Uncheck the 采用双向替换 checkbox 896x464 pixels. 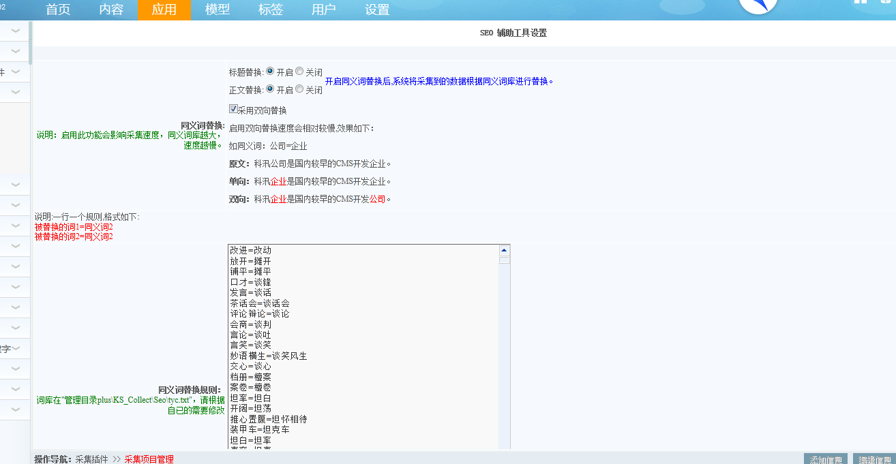[233, 109]
